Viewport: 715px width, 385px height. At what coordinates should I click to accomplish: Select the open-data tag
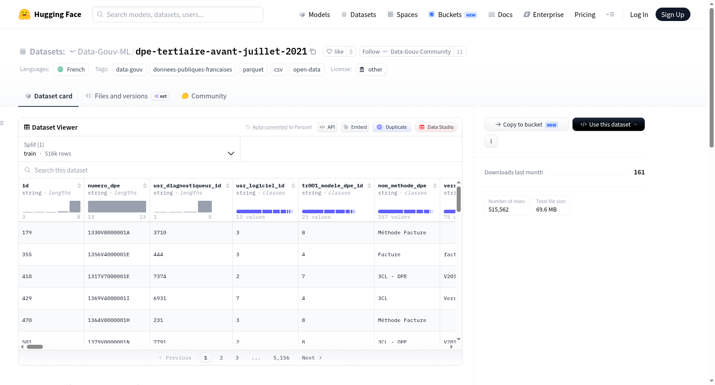tap(307, 69)
